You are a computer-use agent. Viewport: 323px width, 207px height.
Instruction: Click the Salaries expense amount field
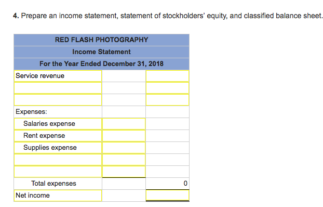(124, 124)
